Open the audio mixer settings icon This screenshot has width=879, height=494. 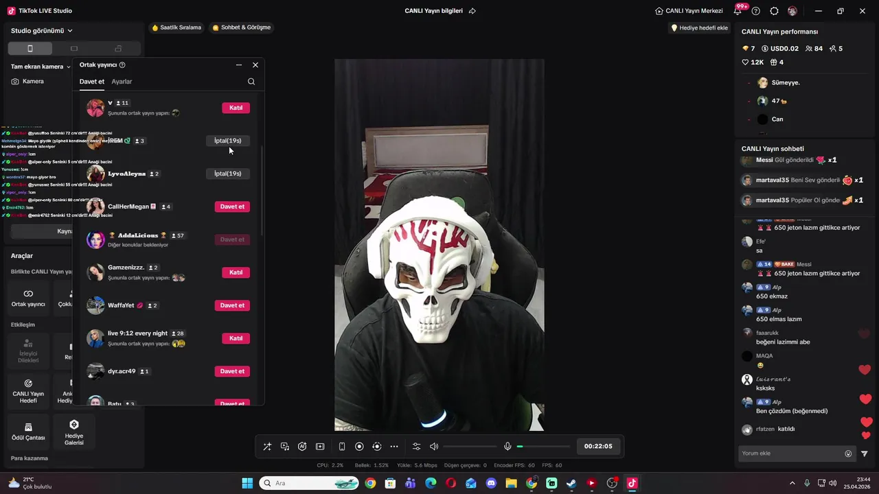416,447
